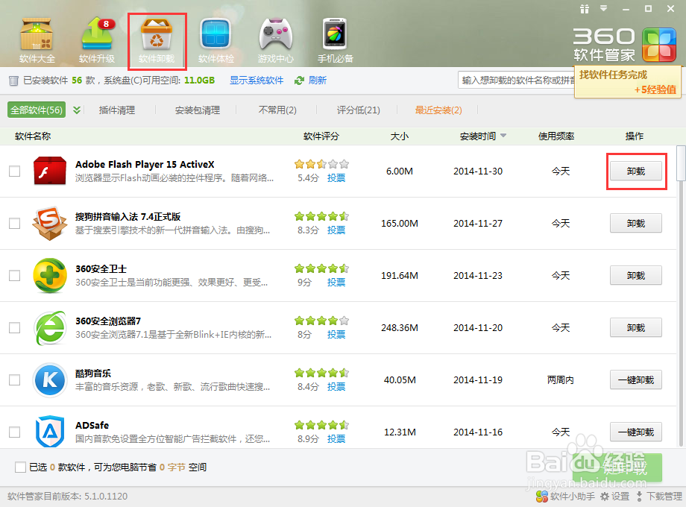Toggle sort arrow next to 安装时间
Viewport: 686px width, 507px height.
pos(503,136)
